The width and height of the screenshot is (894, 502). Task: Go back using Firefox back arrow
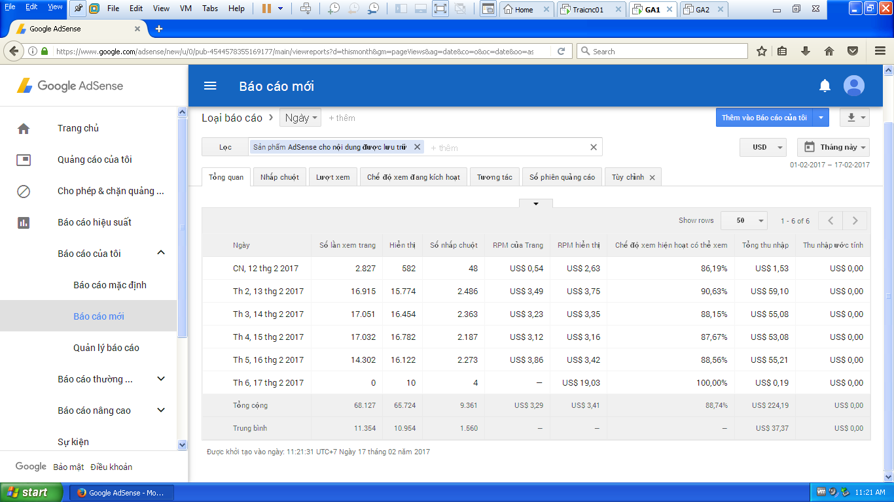tap(12, 51)
